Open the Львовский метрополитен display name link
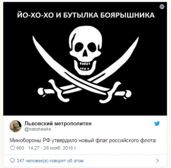 point(58,124)
